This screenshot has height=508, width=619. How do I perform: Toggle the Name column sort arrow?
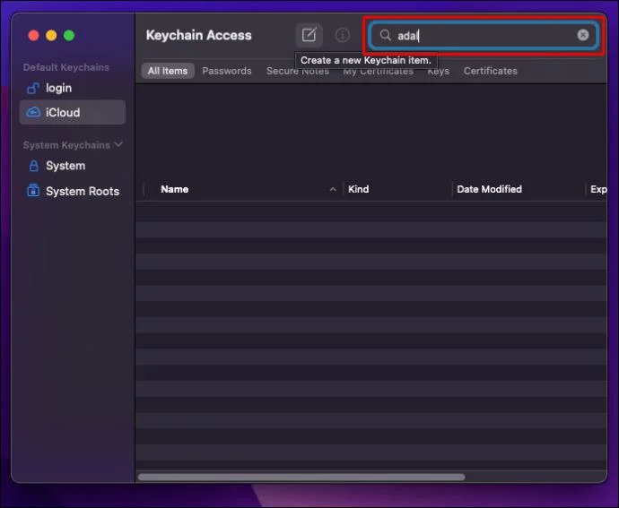333,190
